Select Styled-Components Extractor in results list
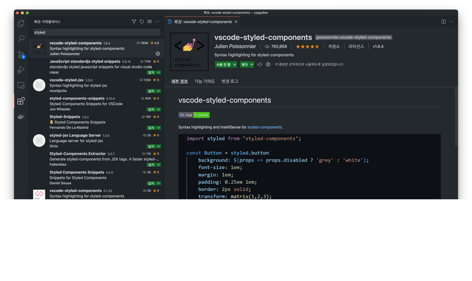Screen dimensions: 472x281 point(96,159)
